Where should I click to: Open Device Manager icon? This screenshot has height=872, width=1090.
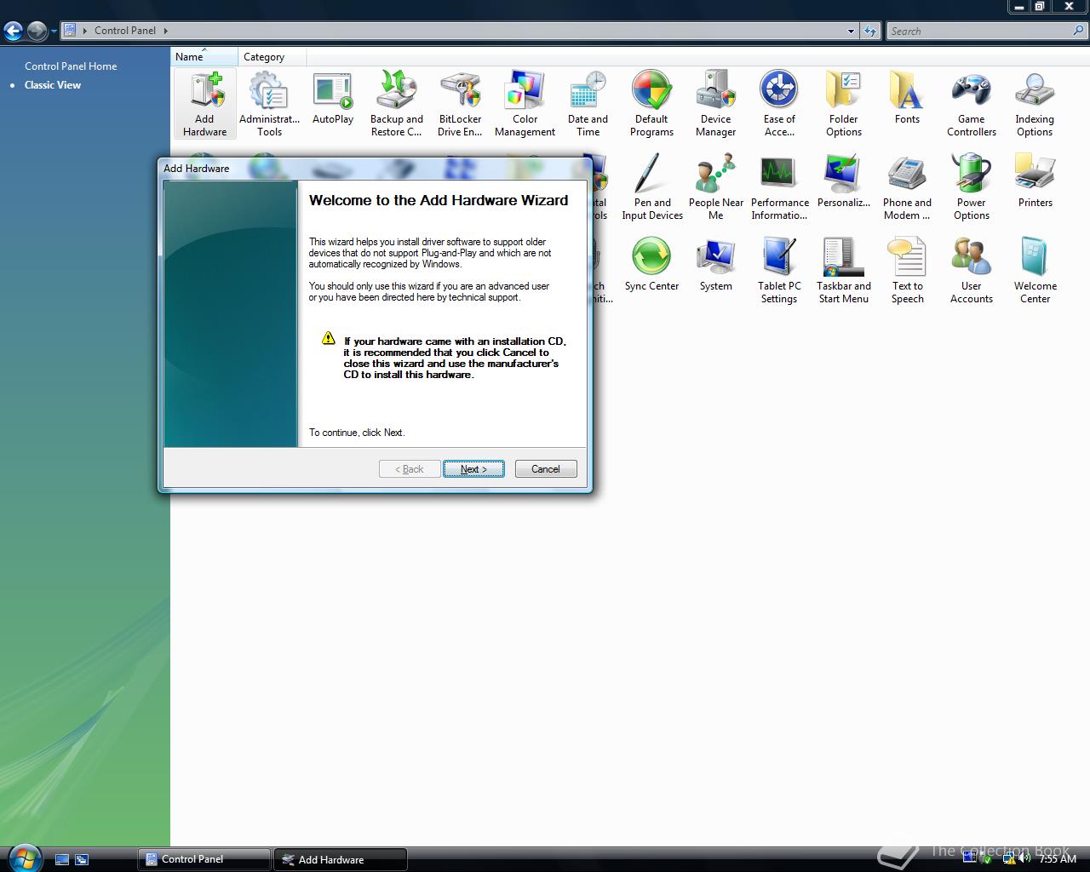[716, 103]
